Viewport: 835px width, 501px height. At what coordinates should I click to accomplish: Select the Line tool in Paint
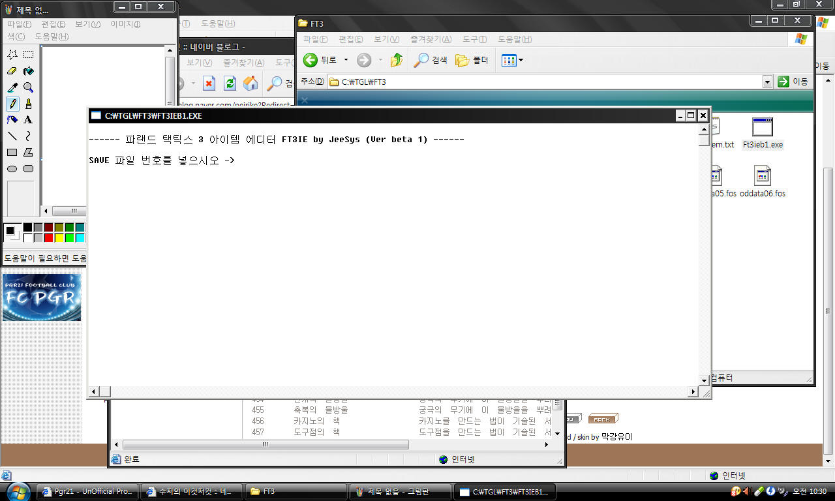[x=12, y=136]
